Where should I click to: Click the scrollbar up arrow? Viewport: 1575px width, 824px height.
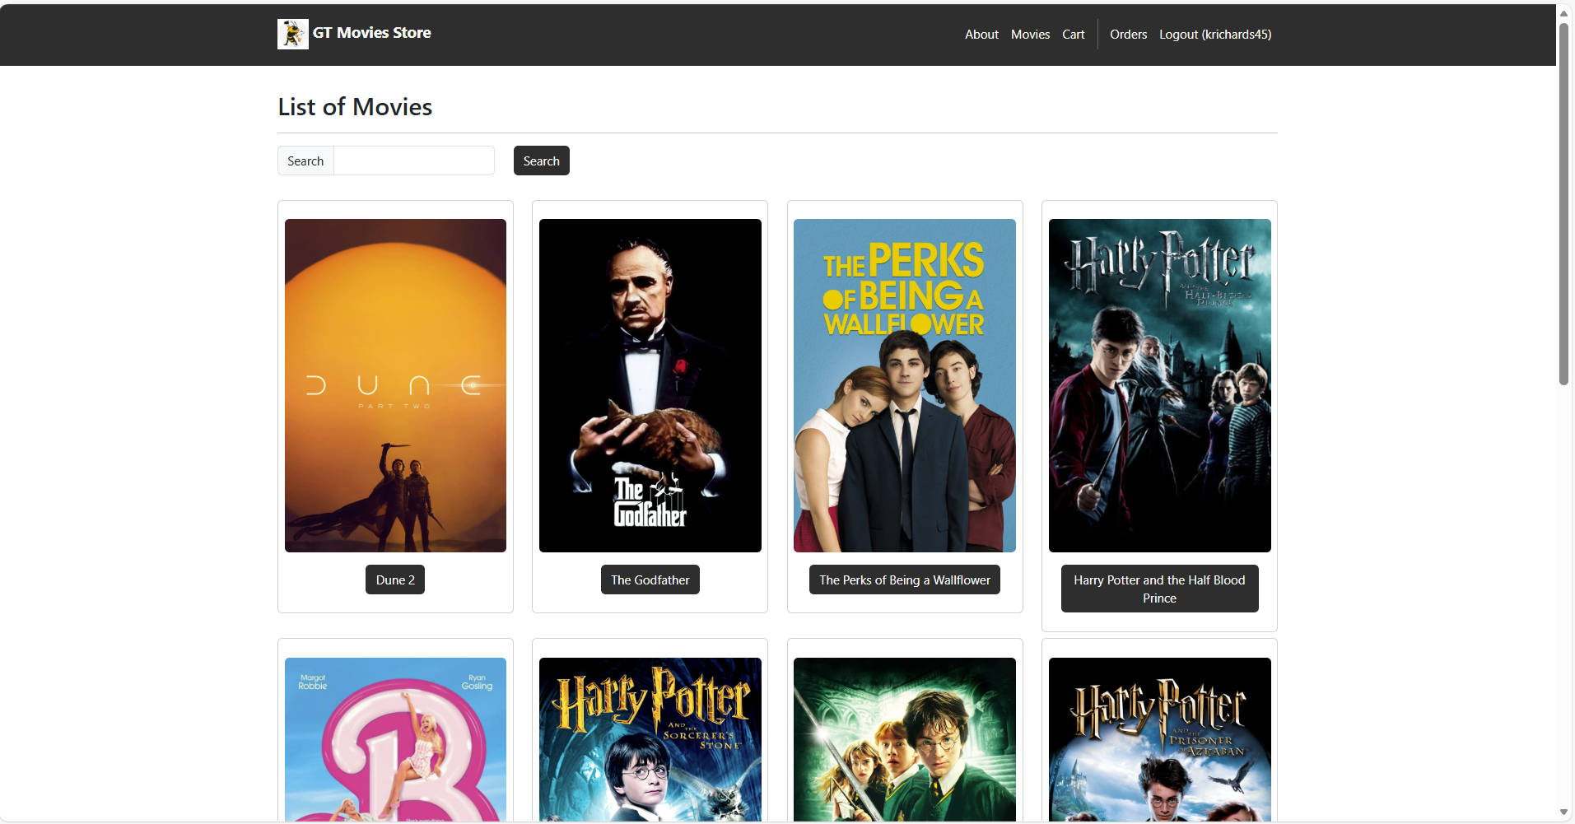[x=1563, y=13]
